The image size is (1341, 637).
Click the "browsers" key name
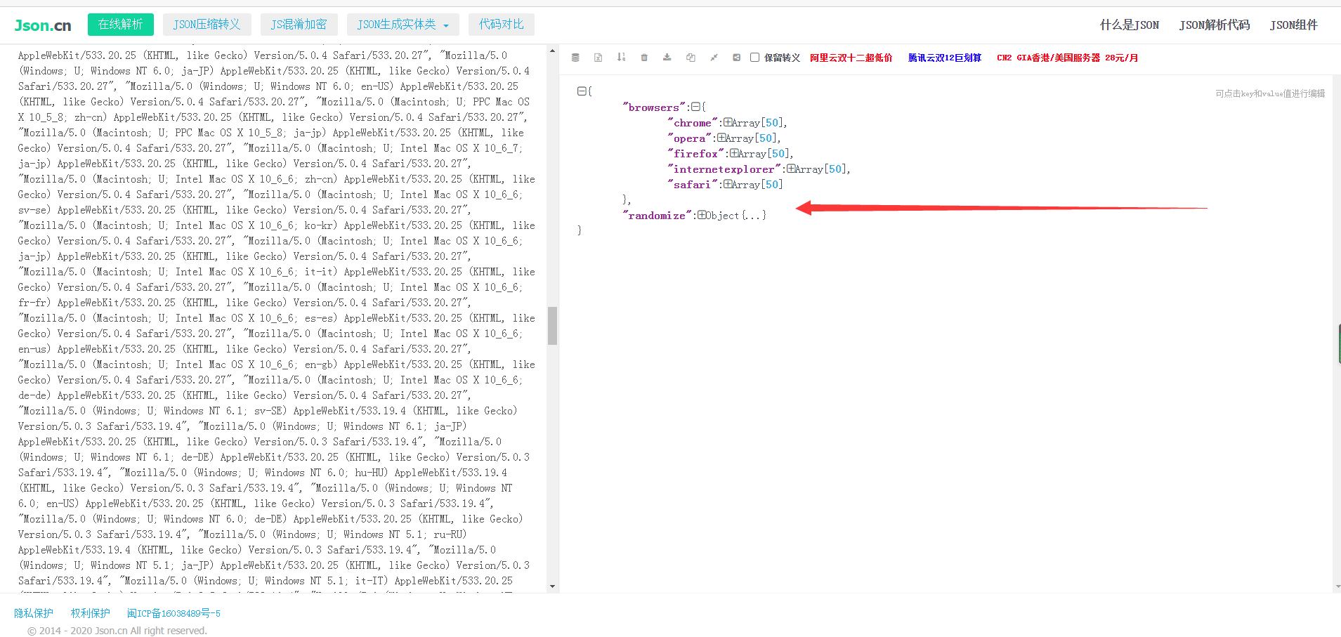pos(654,107)
